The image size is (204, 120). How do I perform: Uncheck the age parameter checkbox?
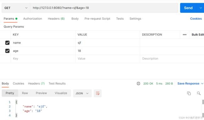[x=7, y=51]
